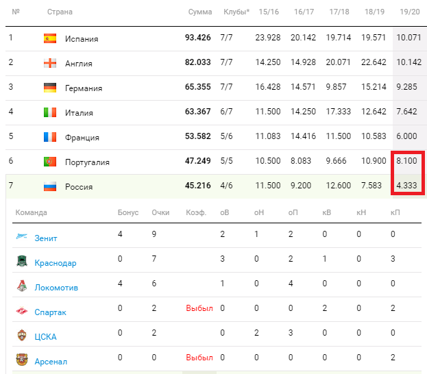Click the Lokomotiv club crest
The height and width of the screenshot is (374, 427).
[22, 286]
